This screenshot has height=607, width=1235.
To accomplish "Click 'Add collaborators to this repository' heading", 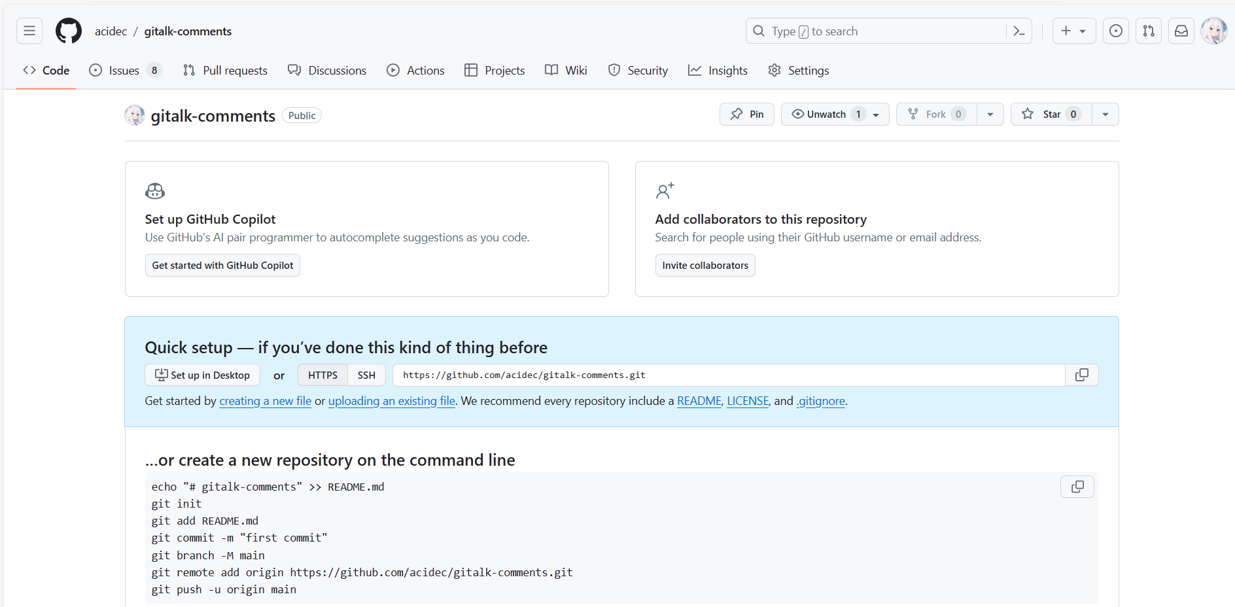I will tap(761, 219).
